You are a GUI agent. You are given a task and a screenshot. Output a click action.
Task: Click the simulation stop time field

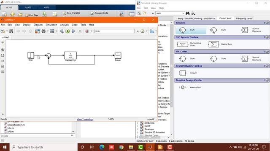click(114, 31)
